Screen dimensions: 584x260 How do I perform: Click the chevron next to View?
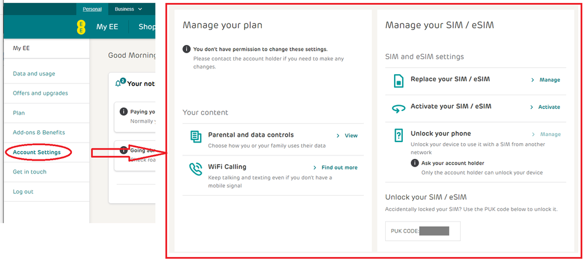[x=338, y=136]
